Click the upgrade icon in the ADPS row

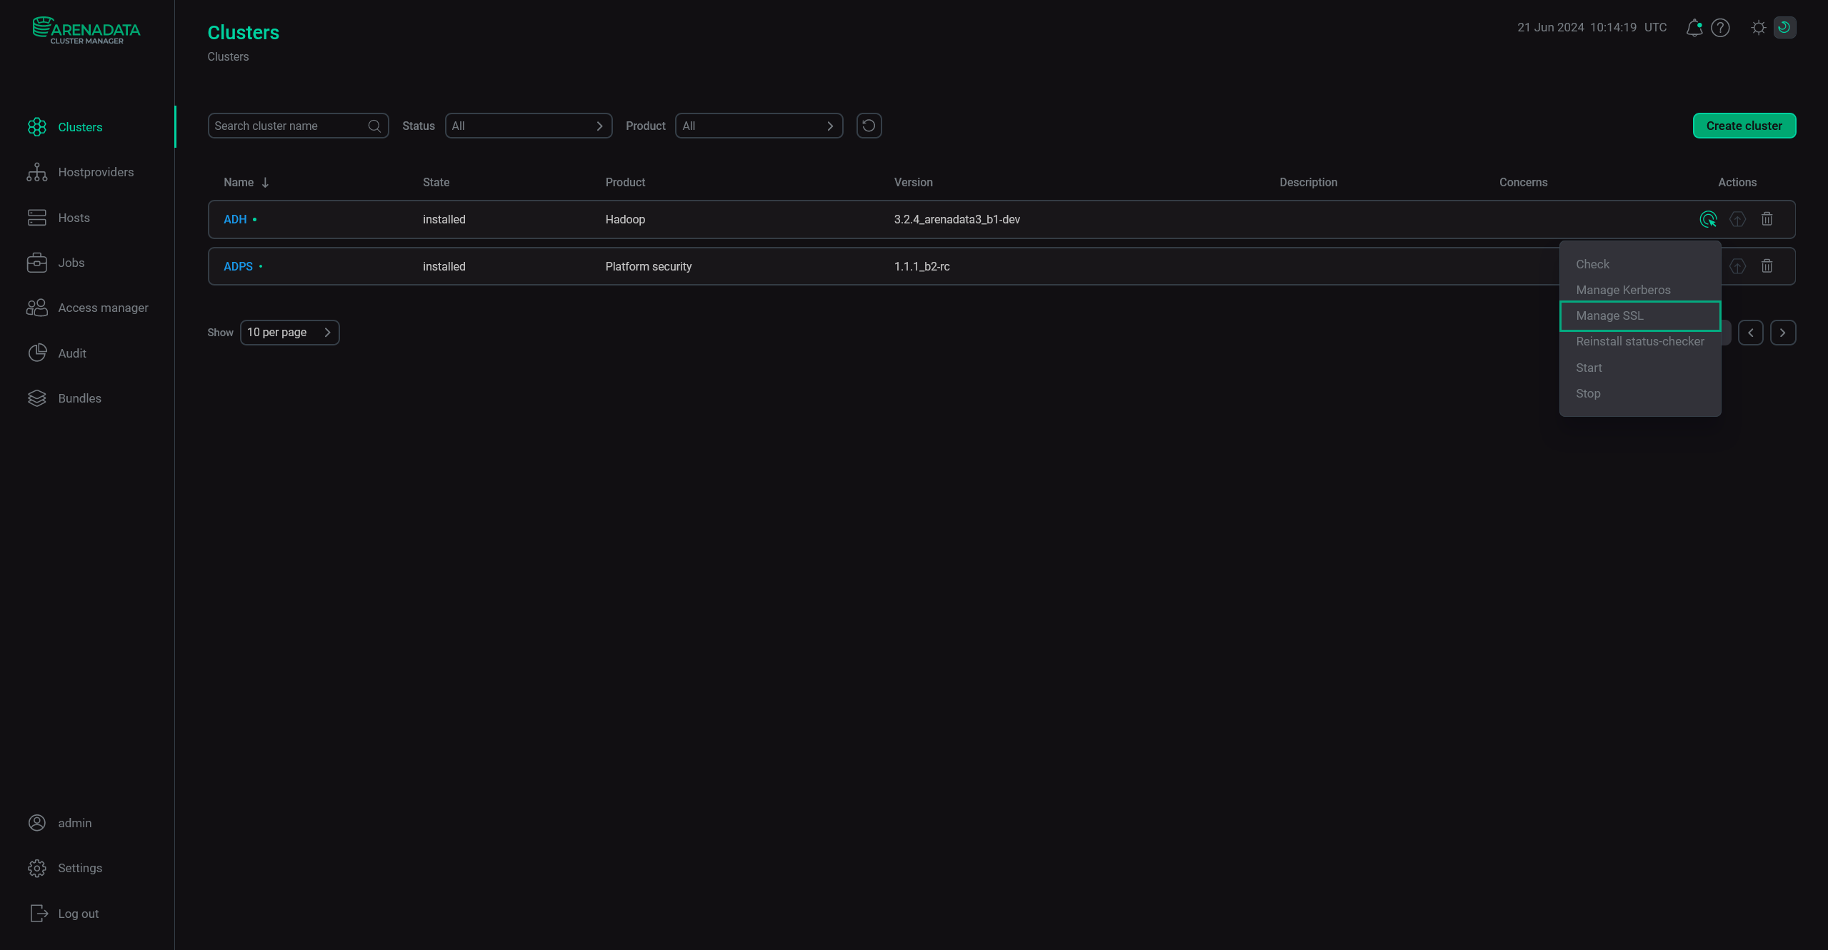(x=1737, y=266)
